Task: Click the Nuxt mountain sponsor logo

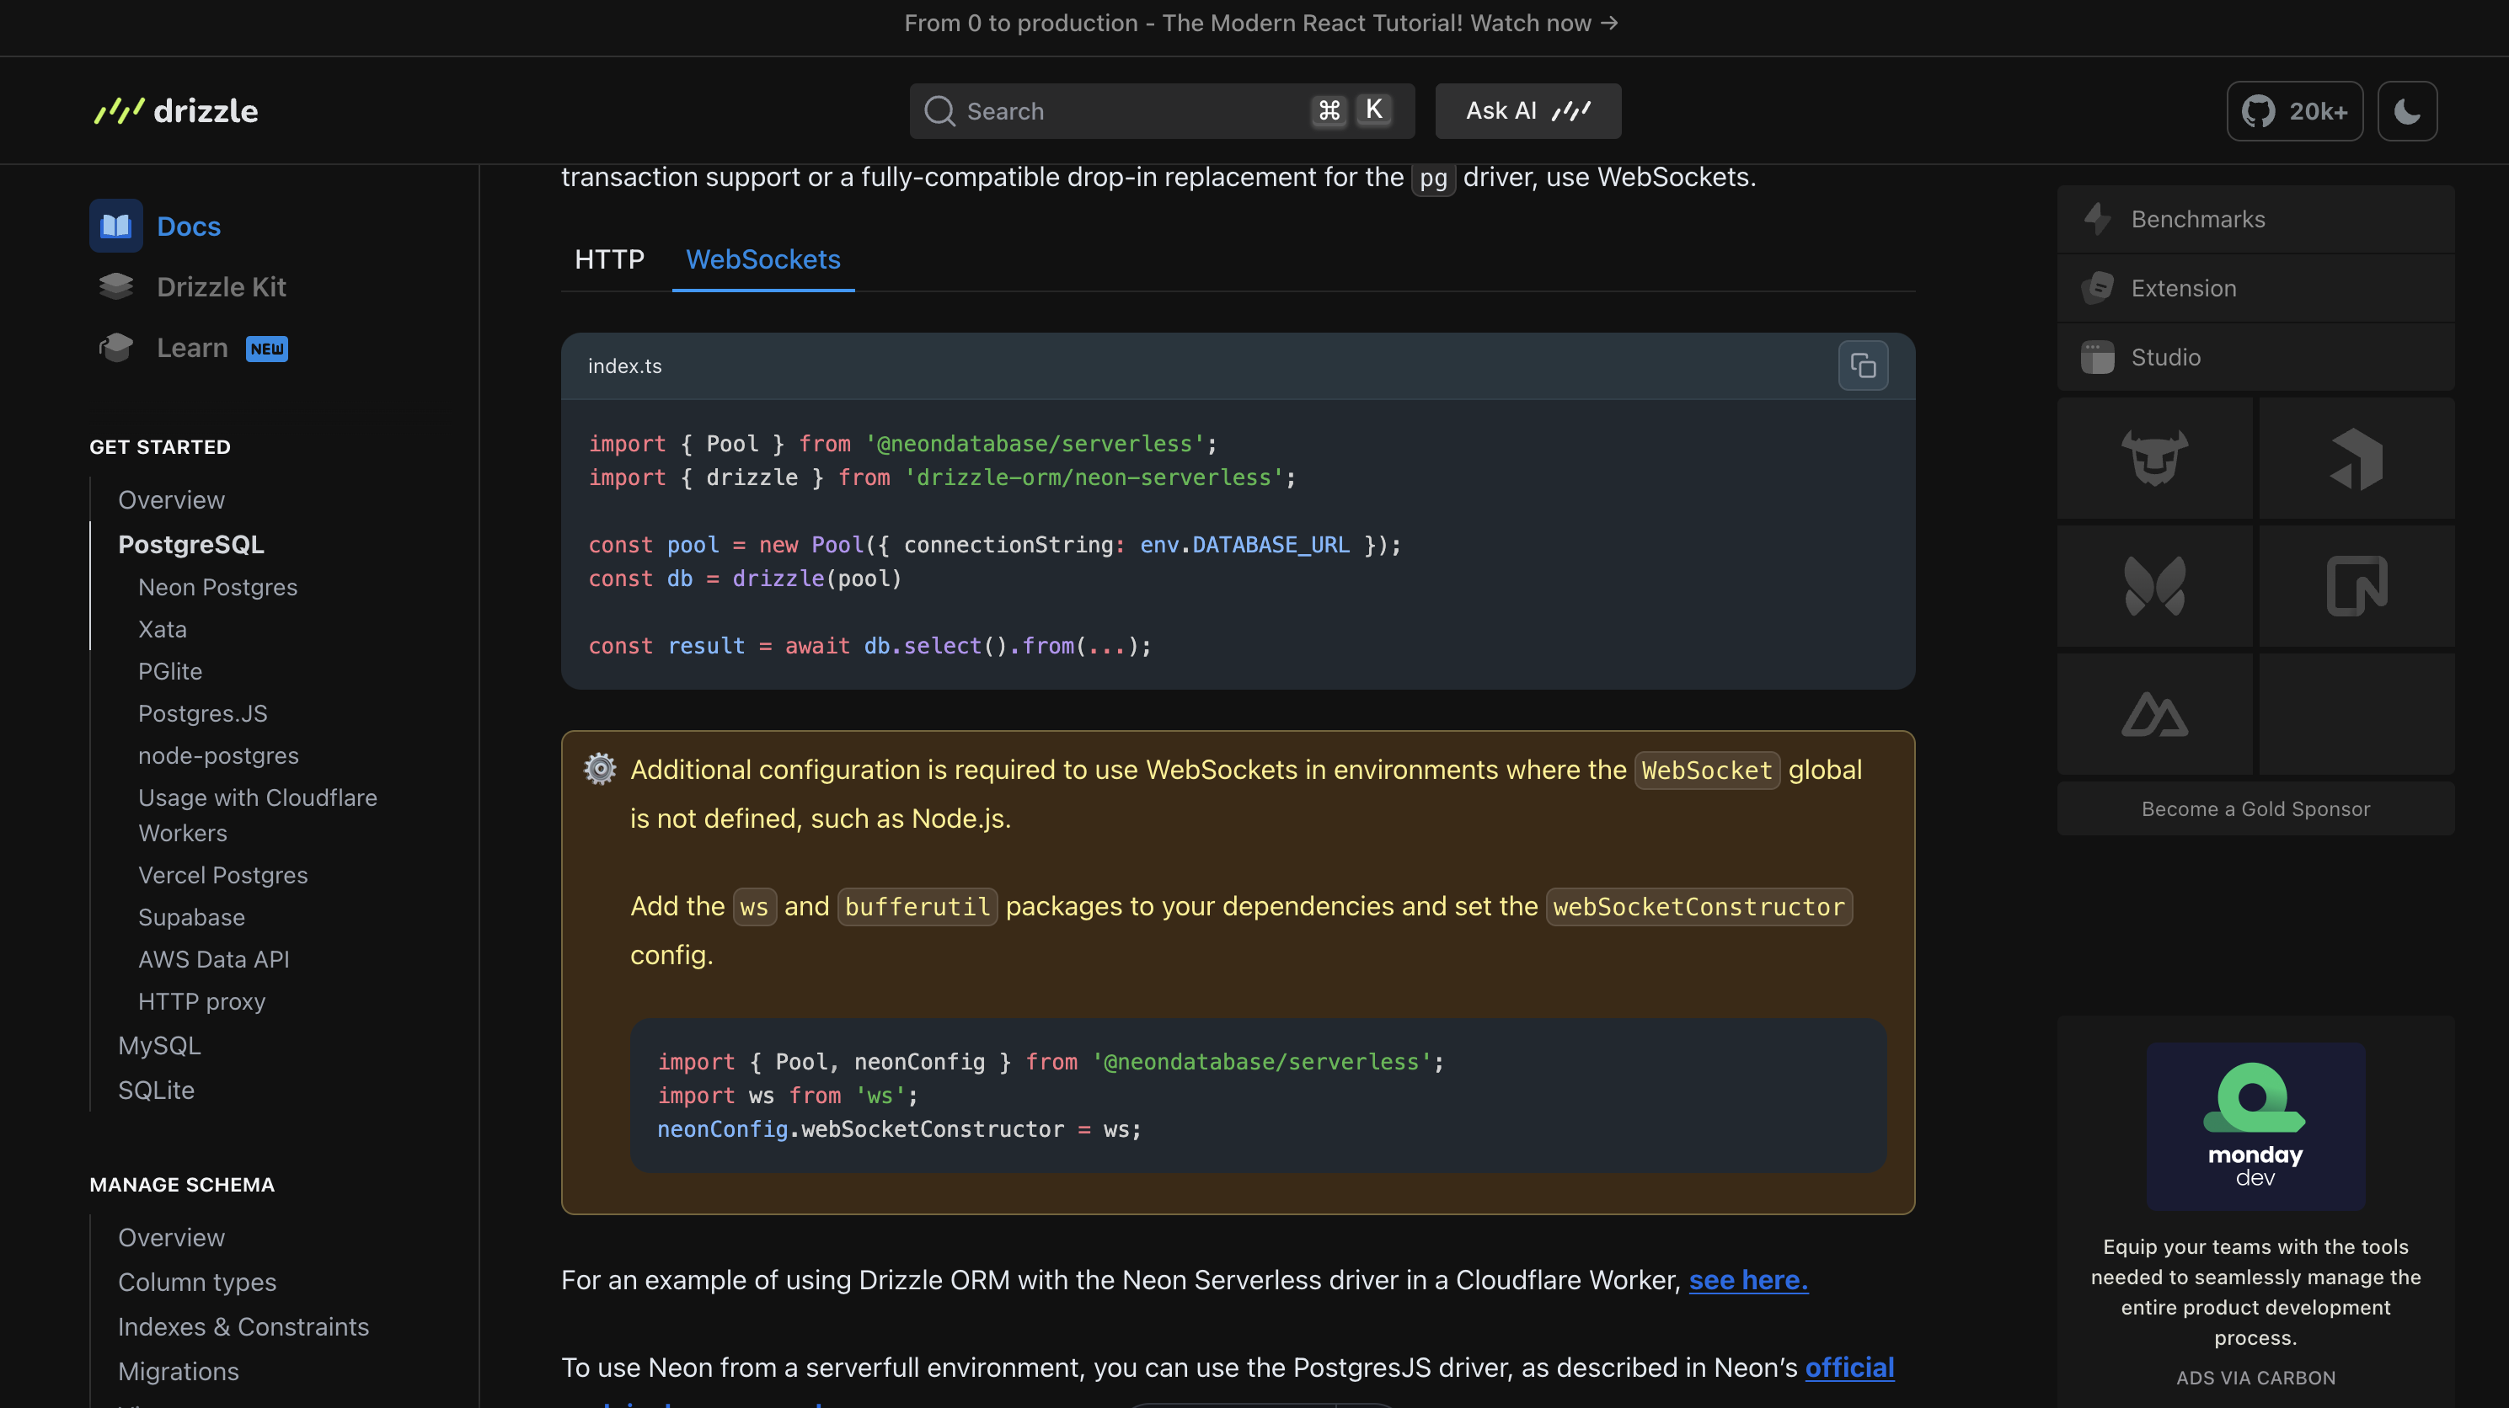Action: tap(2154, 715)
